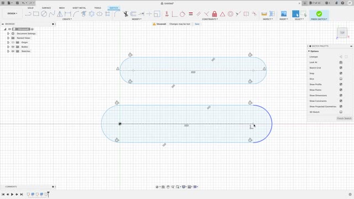Expand the Named Views node
Viewport: 354px width, 199px height.
[x=8, y=38]
